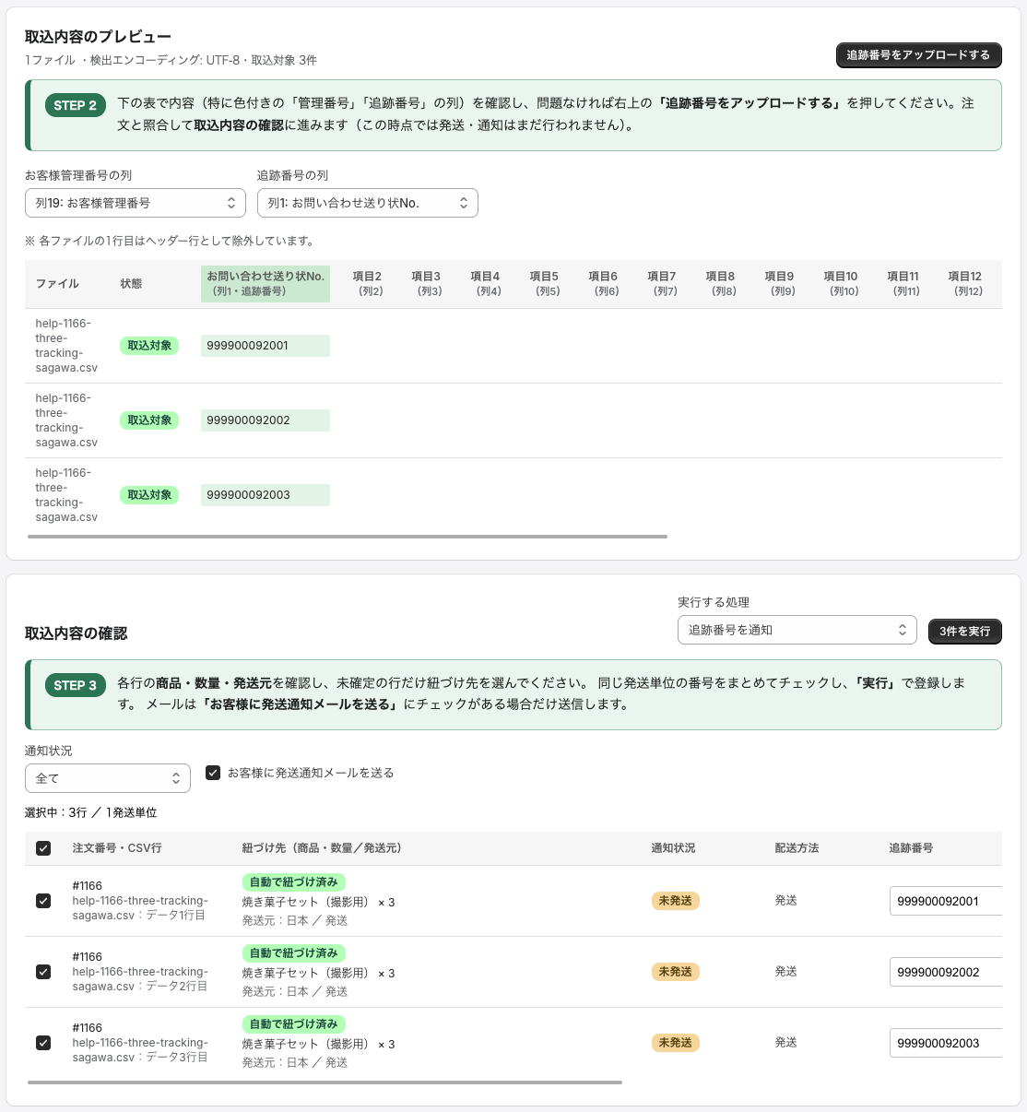Uncheck the row checkbox for データ1行目
The height and width of the screenshot is (1112, 1027).
coord(43,901)
